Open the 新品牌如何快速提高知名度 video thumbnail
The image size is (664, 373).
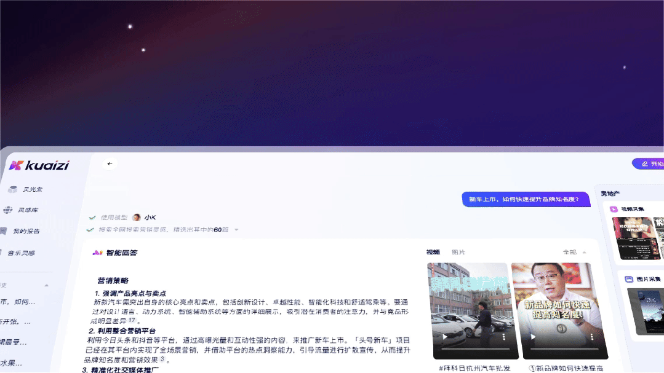click(559, 311)
